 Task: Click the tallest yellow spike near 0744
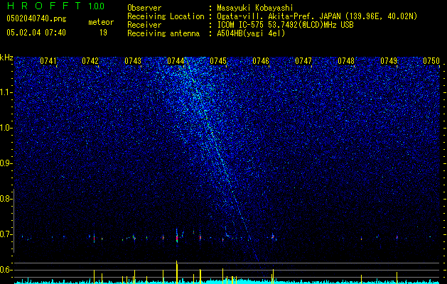pyautogui.click(x=177, y=272)
